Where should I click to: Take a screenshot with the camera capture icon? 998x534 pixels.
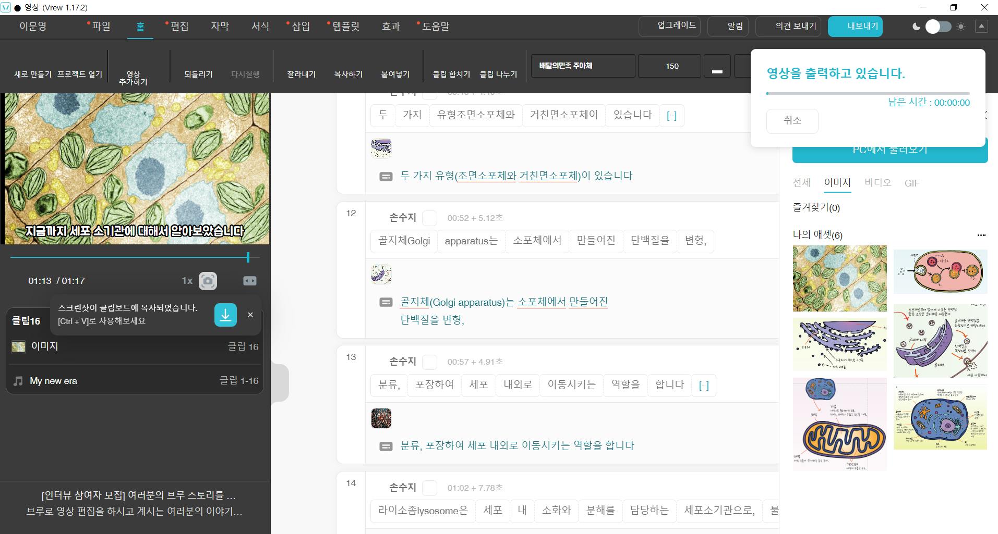[208, 281]
